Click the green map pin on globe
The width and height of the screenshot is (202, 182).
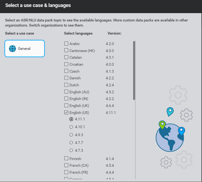point(162,125)
